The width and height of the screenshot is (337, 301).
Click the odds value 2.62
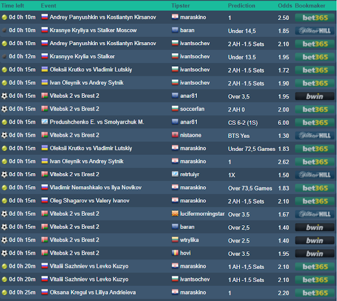click(x=283, y=162)
